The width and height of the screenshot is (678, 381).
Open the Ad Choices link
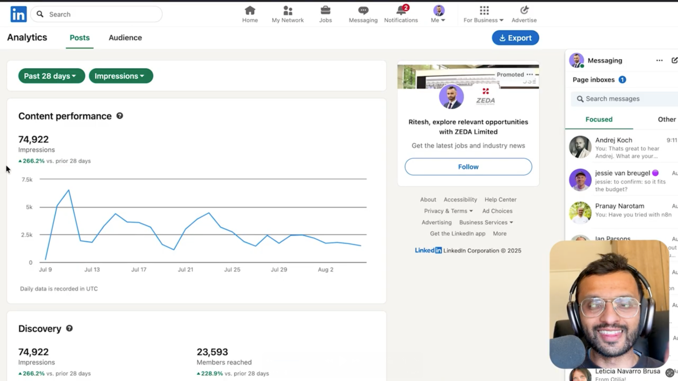coord(497,211)
